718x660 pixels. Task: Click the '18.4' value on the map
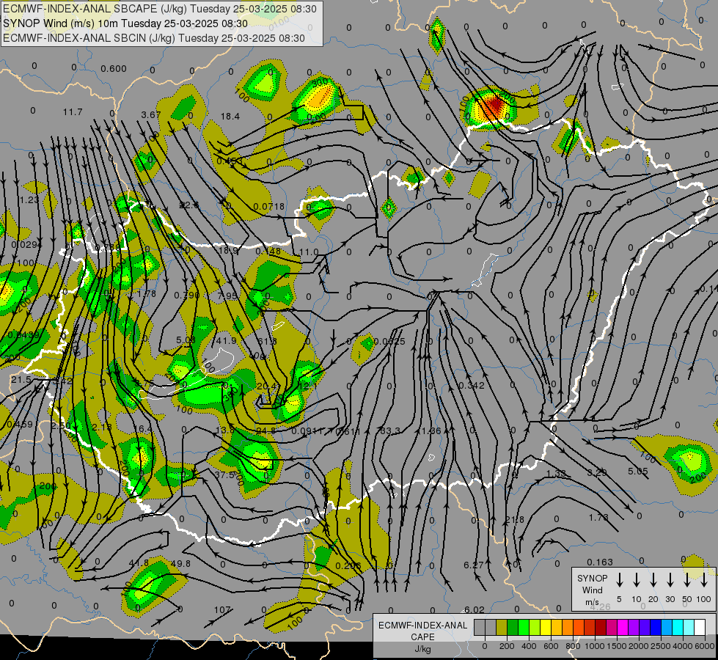coord(230,117)
